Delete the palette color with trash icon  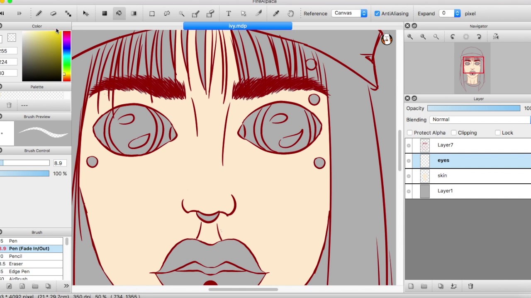[9, 106]
